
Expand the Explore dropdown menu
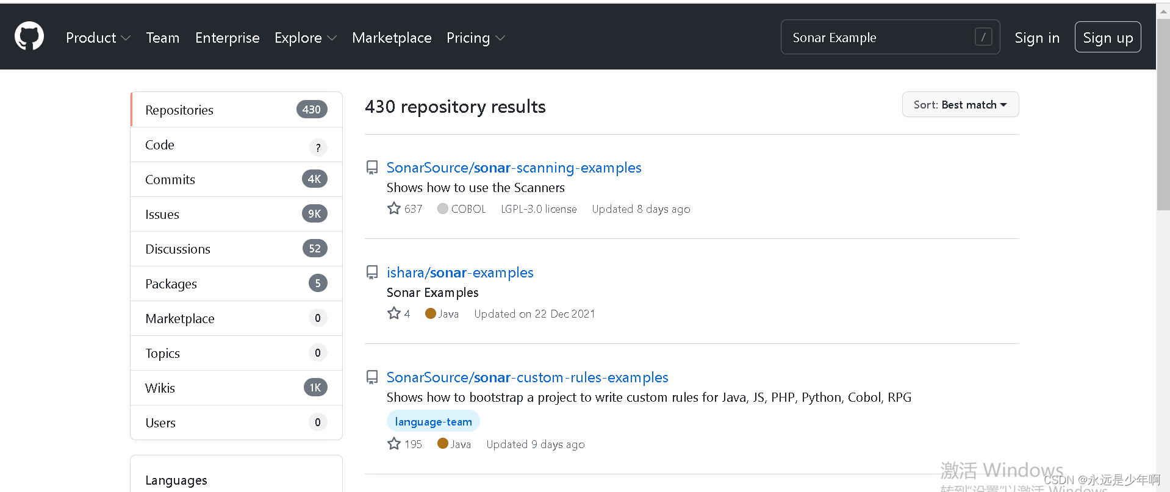click(x=305, y=38)
